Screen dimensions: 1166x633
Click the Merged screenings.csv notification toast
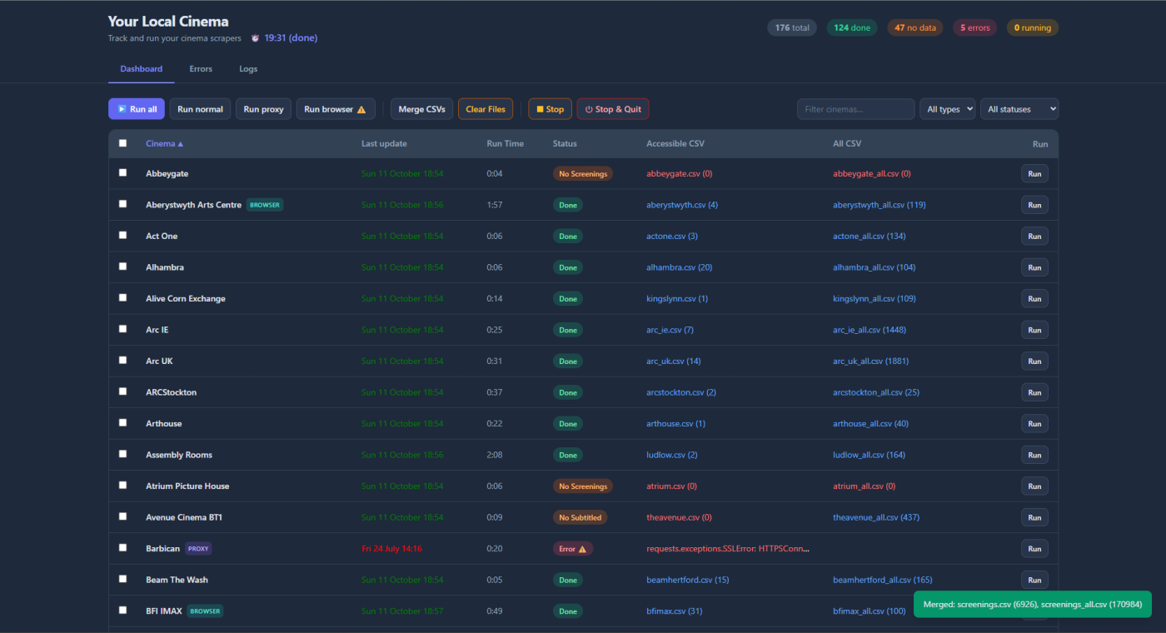point(1033,604)
